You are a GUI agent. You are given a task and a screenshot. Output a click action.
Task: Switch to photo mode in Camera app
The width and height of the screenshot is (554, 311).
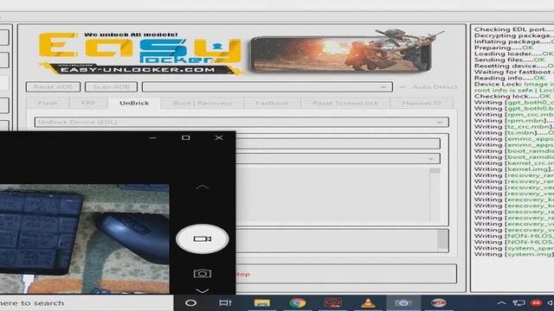[202, 273]
